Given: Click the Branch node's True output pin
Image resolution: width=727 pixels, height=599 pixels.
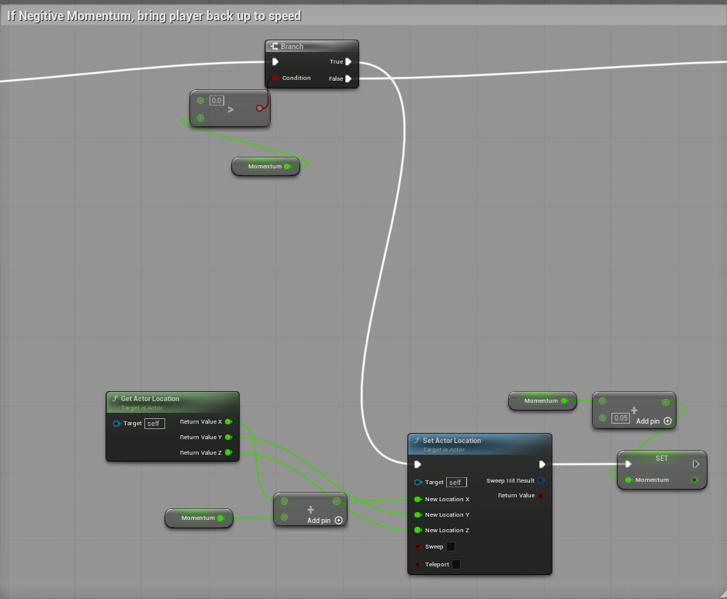Looking at the screenshot, I should click(x=348, y=62).
